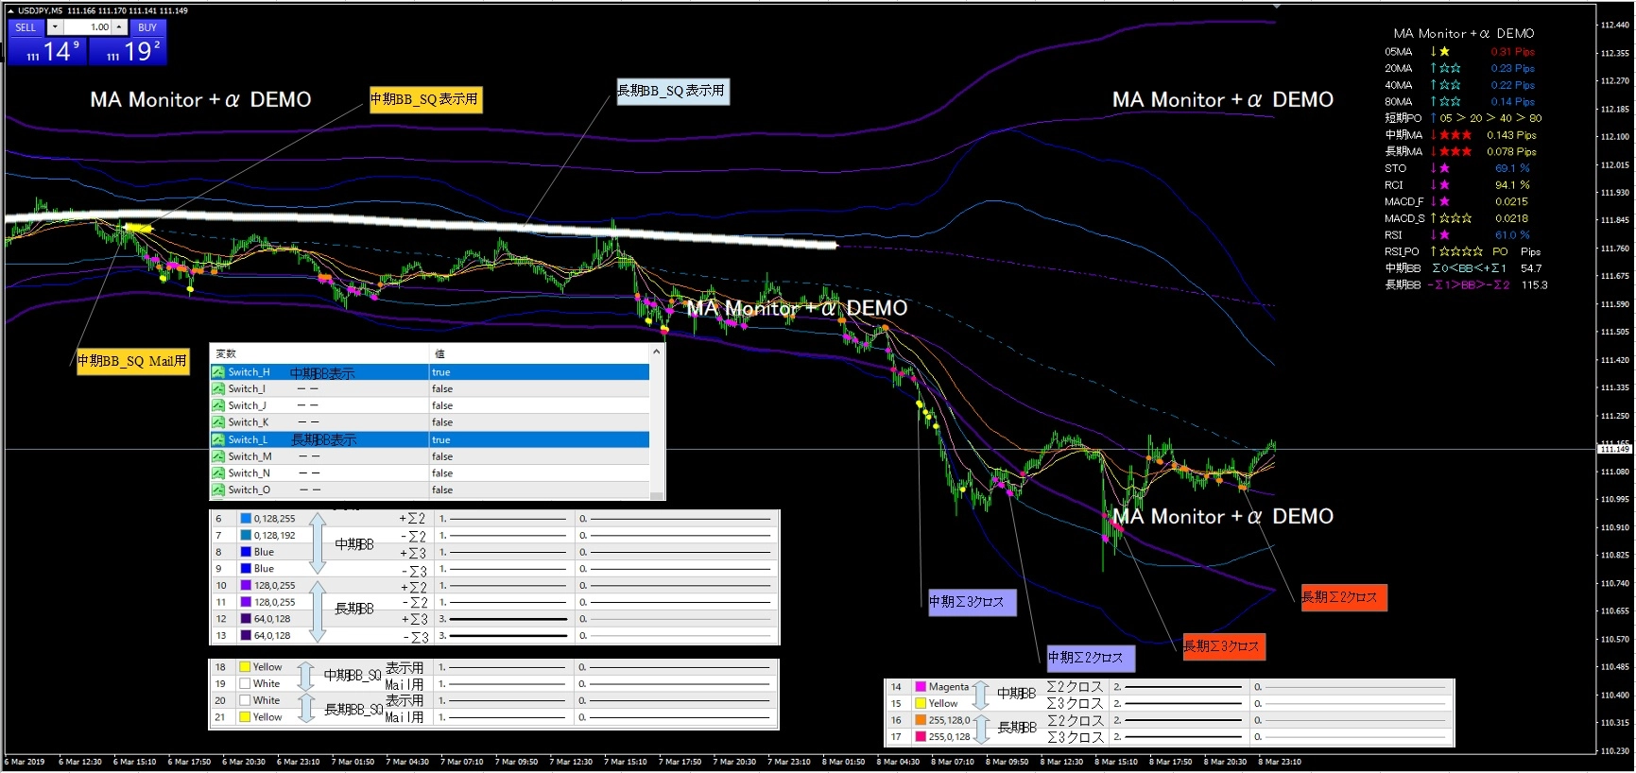Pick the Yellow color swatch in row 15
The width and height of the screenshot is (1636, 773).
(x=921, y=704)
